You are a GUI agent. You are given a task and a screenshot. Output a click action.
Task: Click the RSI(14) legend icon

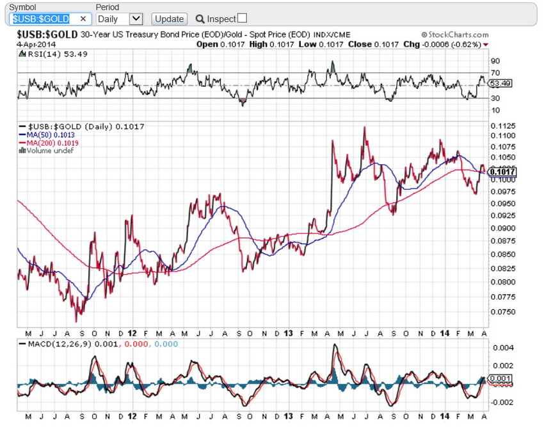point(22,54)
